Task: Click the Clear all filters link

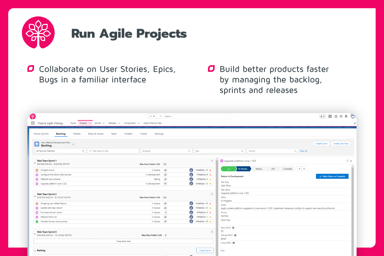Action: click(303, 151)
